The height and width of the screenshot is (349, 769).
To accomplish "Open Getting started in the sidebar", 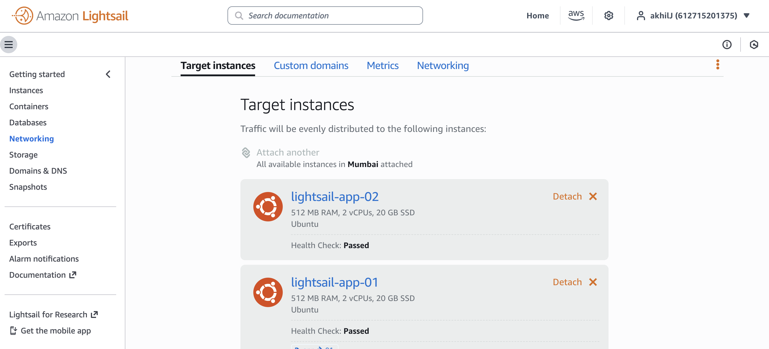I will click(37, 74).
